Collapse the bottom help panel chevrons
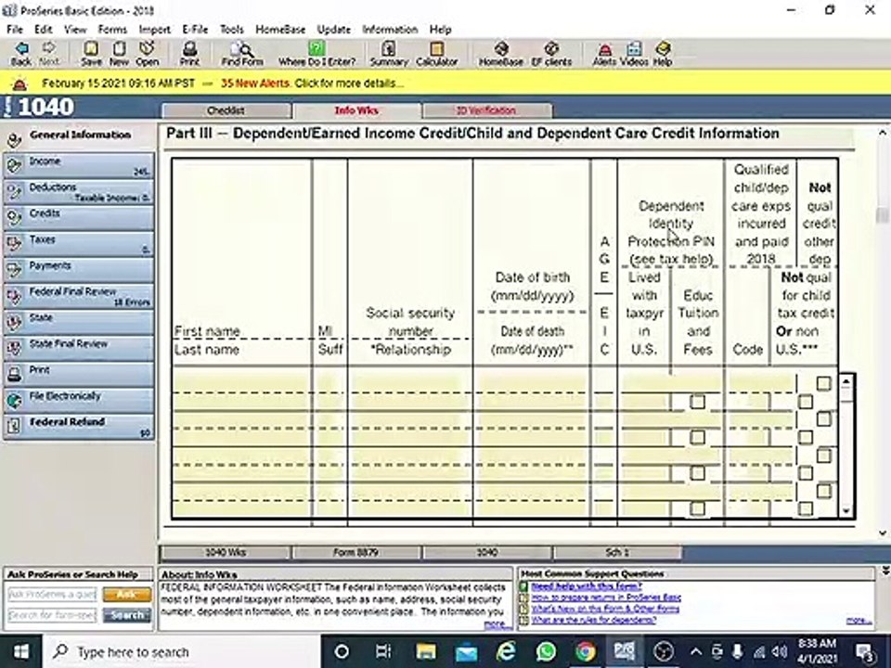891x668 pixels. [x=885, y=570]
